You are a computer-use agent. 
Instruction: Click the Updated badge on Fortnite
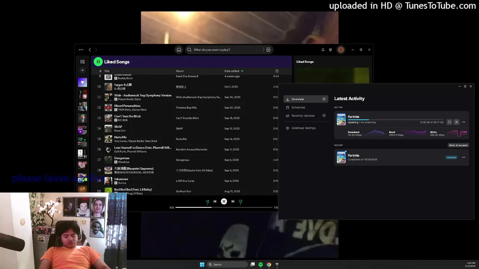[451, 157]
